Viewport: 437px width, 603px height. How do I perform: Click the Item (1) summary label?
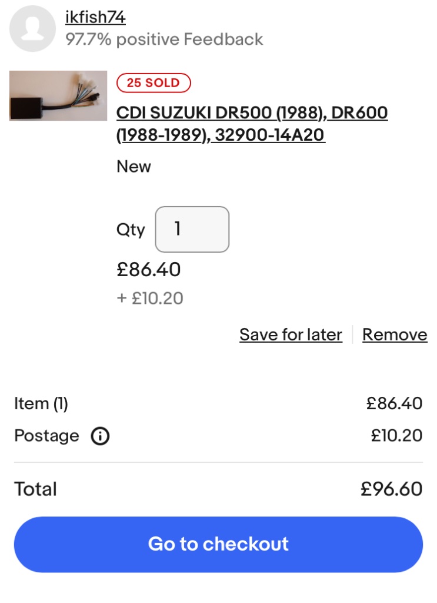(41, 404)
